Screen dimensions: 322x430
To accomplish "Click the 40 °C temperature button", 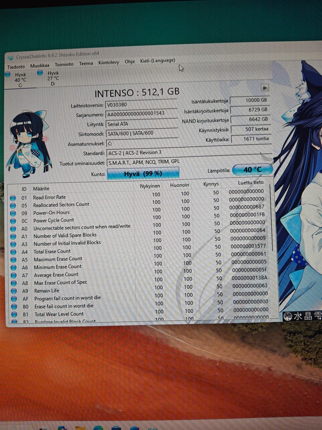I will (x=252, y=170).
